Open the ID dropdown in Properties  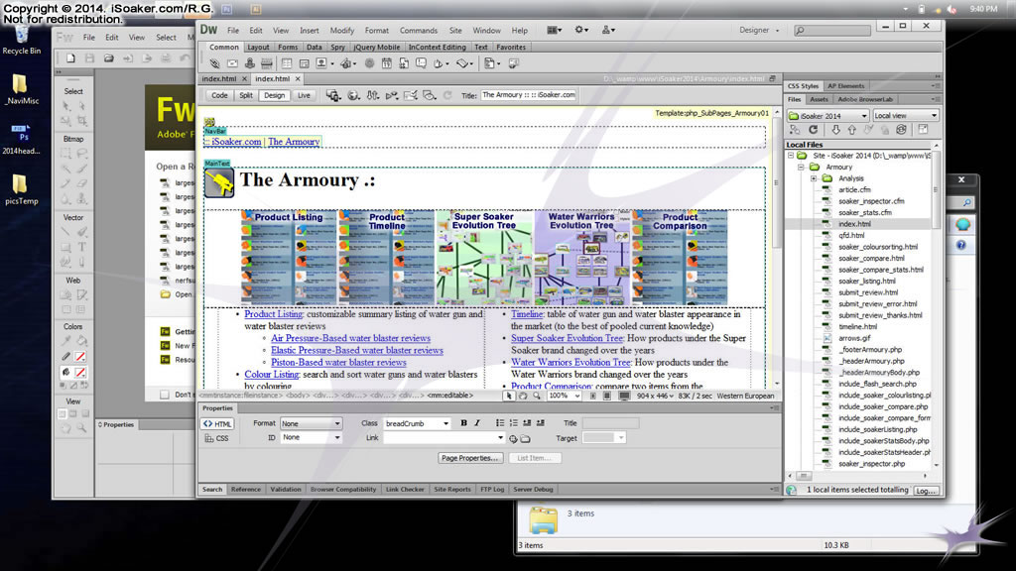(311, 437)
